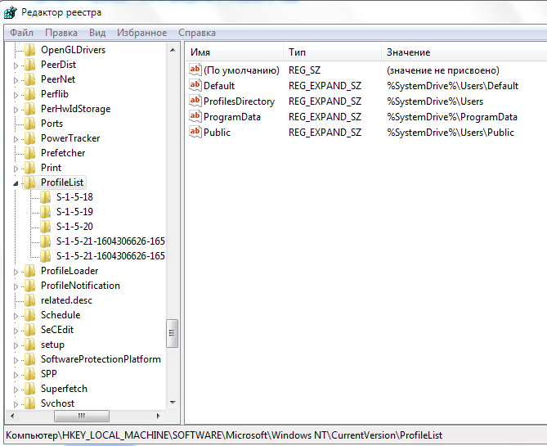Screen dimensions: 547x446
Task: Select the setup key
Action: 52,345
